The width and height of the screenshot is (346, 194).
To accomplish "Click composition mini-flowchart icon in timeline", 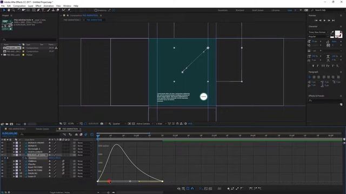I will tap(64, 134).
